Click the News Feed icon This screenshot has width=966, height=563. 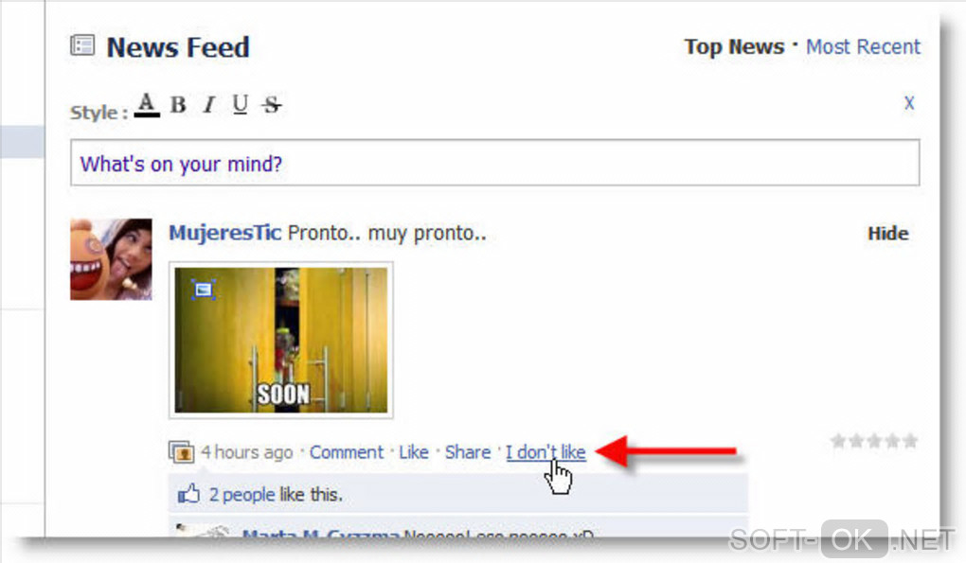point(82,45)
